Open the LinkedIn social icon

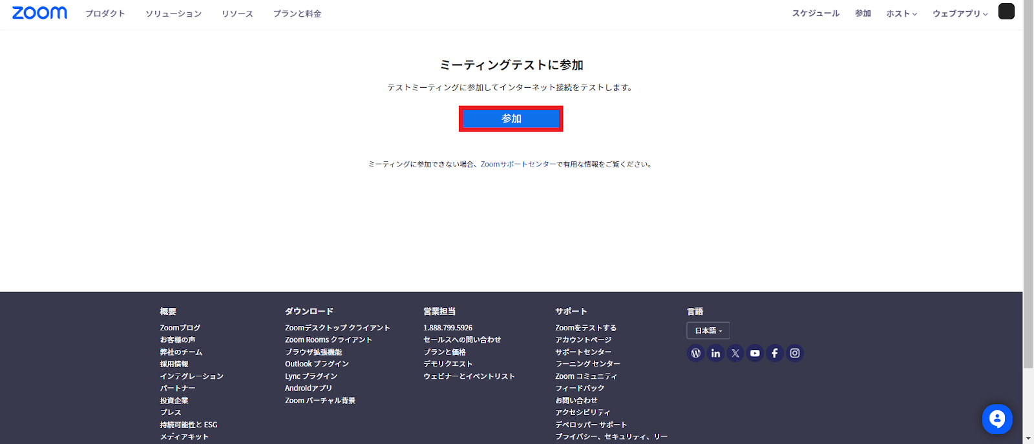[715, 353]
